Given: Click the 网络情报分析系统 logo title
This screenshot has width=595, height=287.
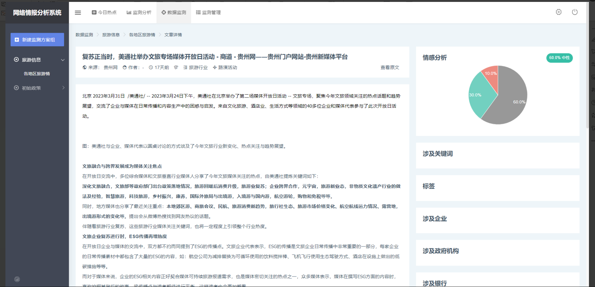Looking at the screenshot, I should coord(37,12).
